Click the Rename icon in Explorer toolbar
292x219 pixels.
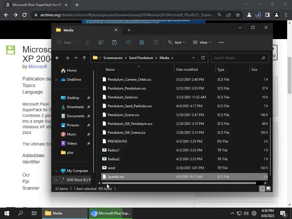(x=128, y=42)
